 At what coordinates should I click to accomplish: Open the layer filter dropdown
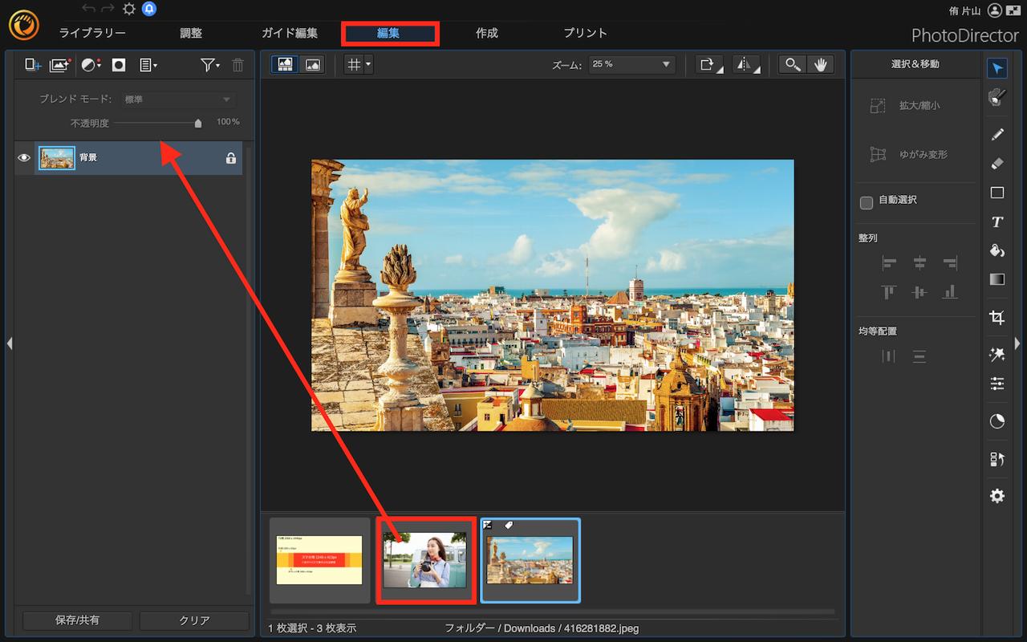click(210, 66)
